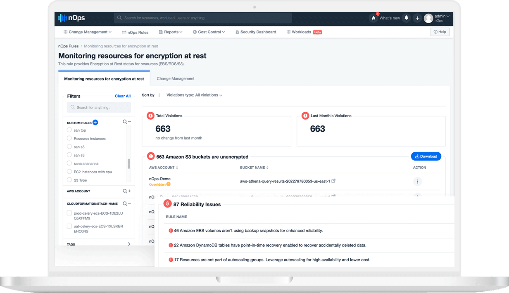Clear All filters
The image size is (509, 293).
click(x=123, y=96)
